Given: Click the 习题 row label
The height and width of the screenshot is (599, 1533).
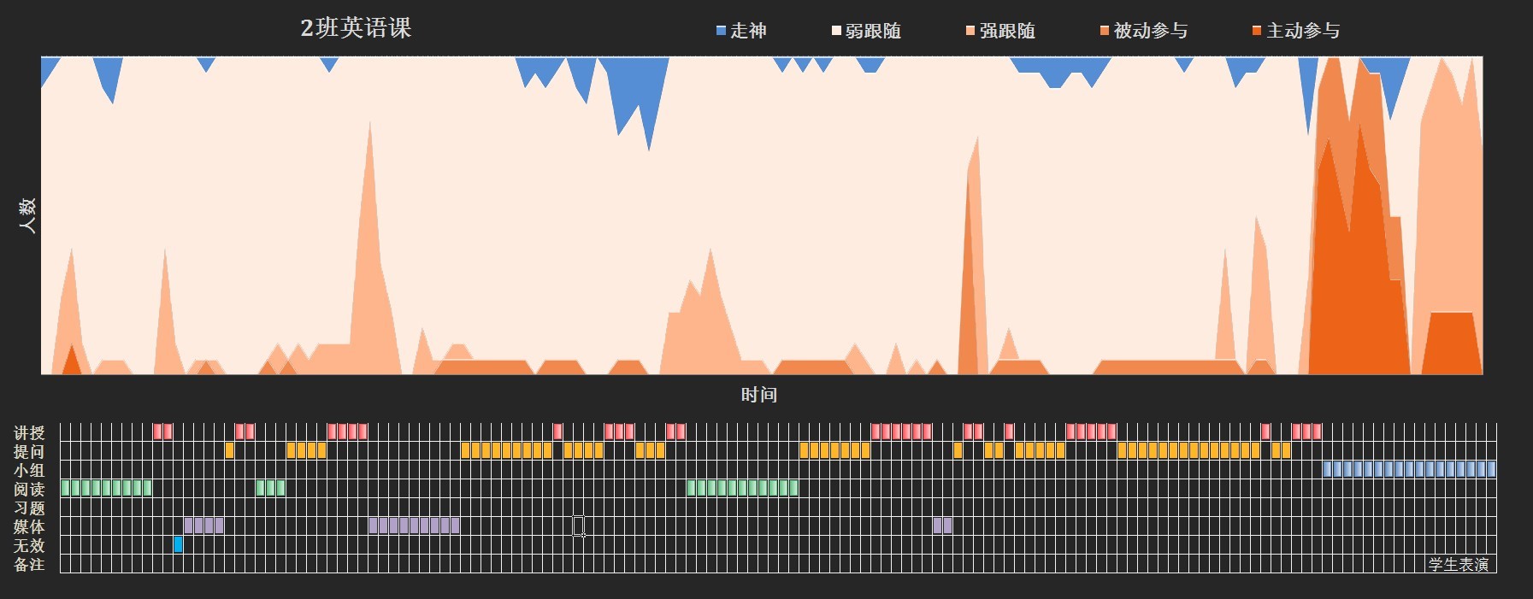Looking at the screenshot, I should [x=29, y=508].
